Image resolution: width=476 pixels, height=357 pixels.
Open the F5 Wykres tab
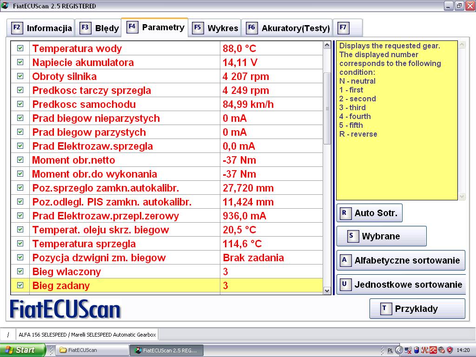214,28
